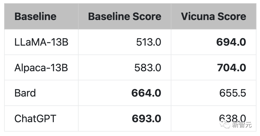Select the Alpaca-13B row label
This screenshot has height=136, width=260.
(x=41, y=68)
